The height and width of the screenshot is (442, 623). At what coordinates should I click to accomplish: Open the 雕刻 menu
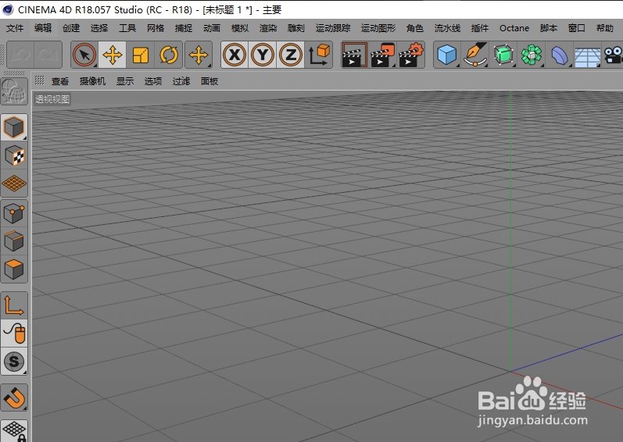click(x=296, y=28)
